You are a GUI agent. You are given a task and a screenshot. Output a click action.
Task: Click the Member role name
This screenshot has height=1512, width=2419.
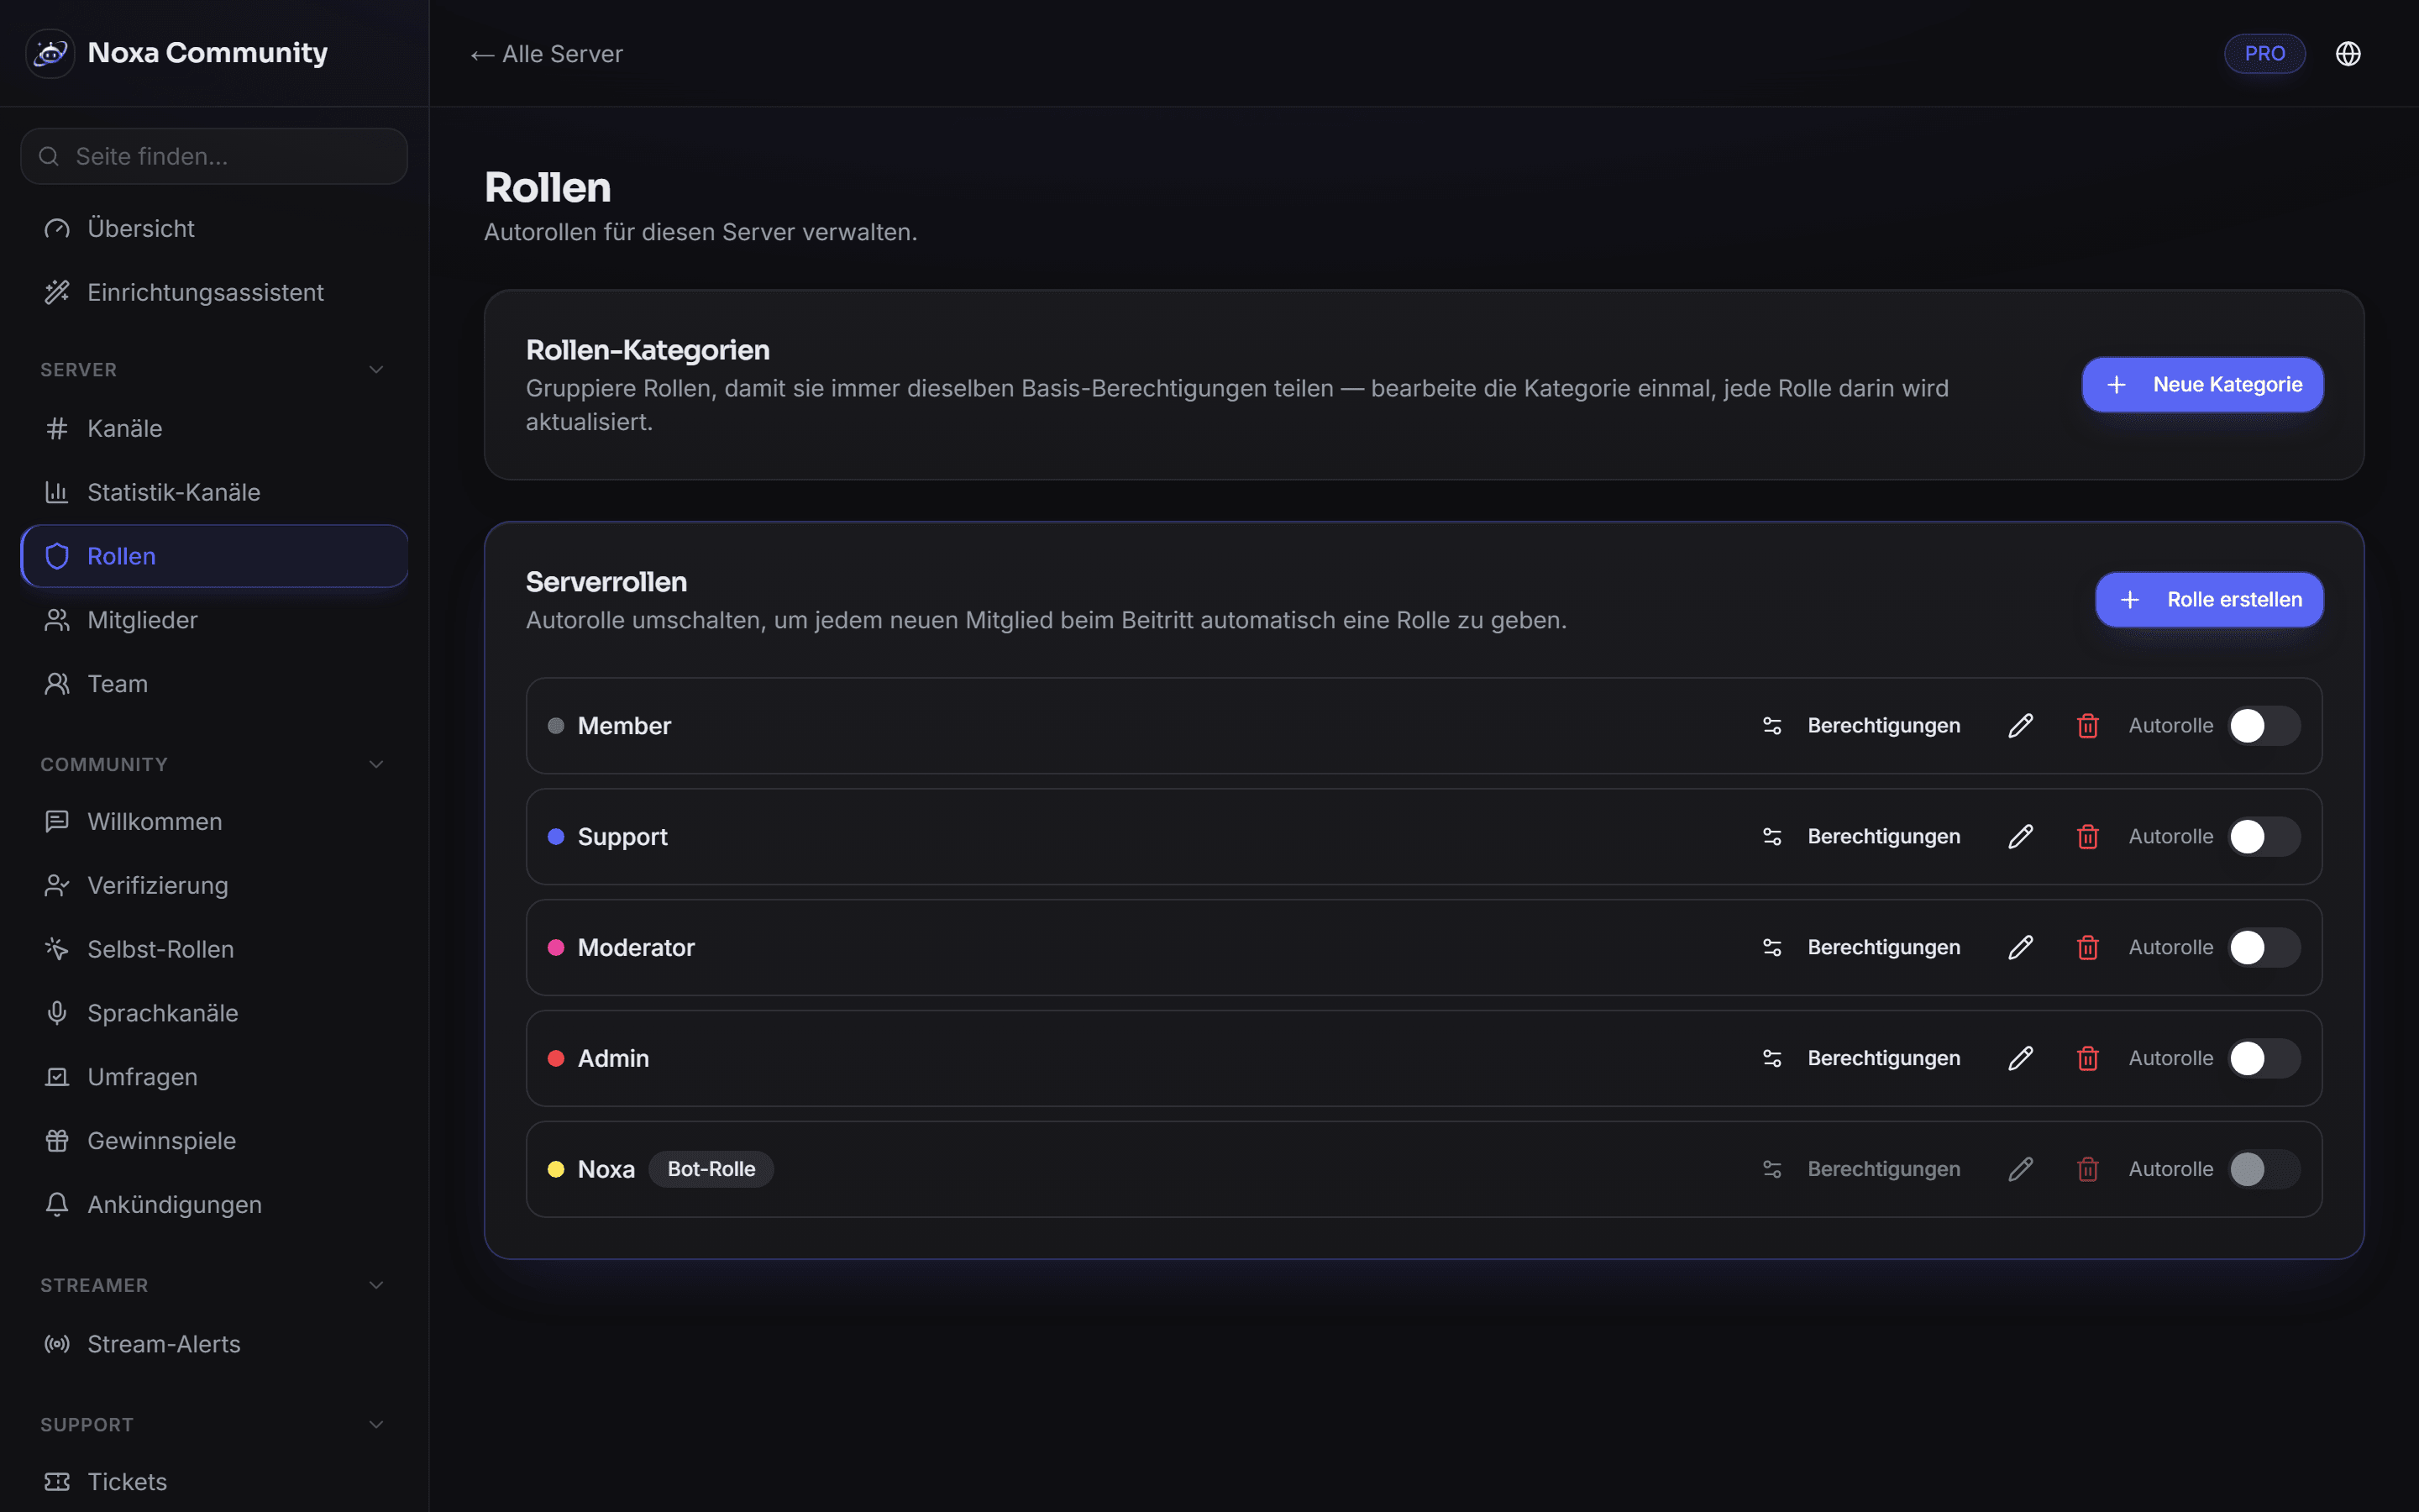(x=624, y=726)
